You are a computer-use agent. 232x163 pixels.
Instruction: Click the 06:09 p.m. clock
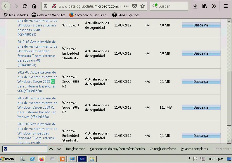(x=217, y=159)
